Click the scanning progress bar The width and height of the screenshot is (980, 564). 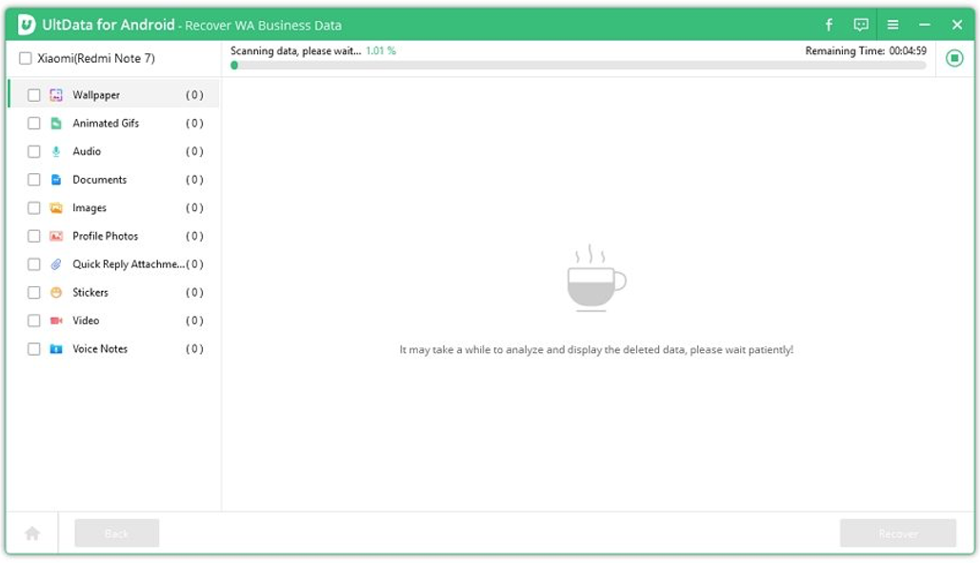(578, 66)
